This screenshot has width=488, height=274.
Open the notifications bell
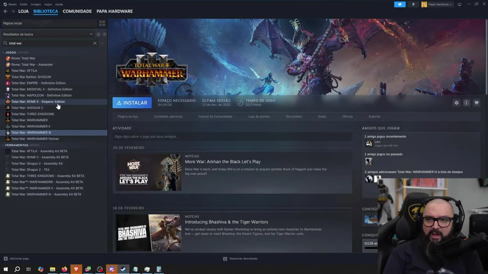coord(413,4)
